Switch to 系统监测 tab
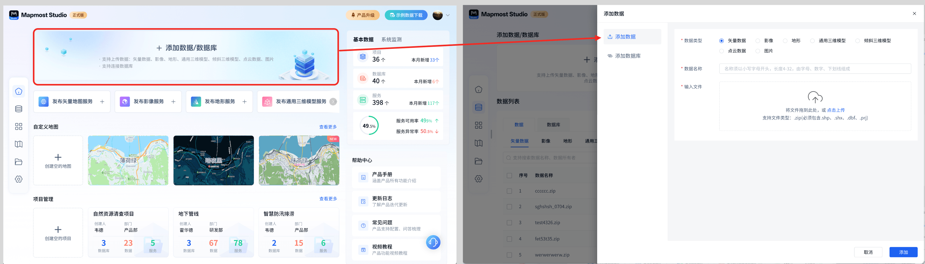The image size is (925, 264). click(x=391, y=40)
